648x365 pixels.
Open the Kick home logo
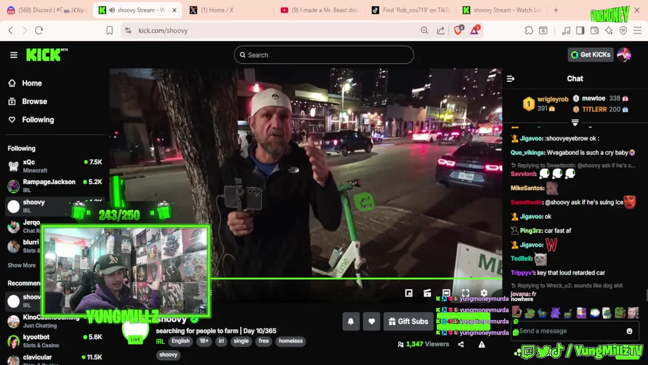47,55
